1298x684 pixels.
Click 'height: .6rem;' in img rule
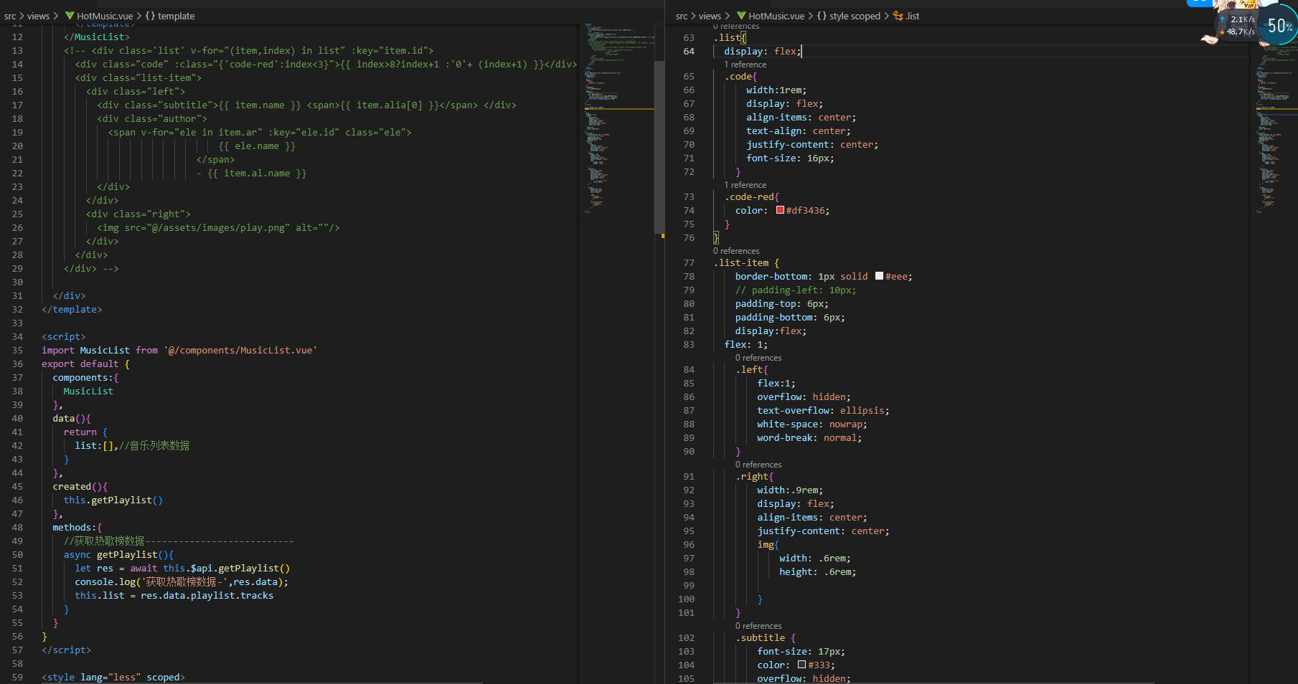pyautogui.click(x=818, y=571)
